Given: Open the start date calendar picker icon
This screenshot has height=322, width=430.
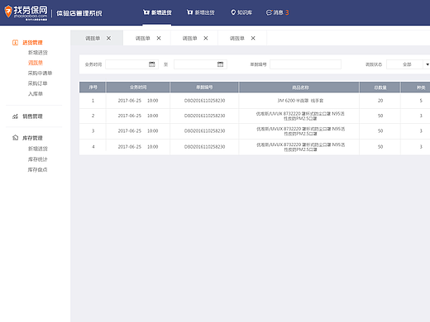Looking at the screenshot, I should (x=152, y=64).
